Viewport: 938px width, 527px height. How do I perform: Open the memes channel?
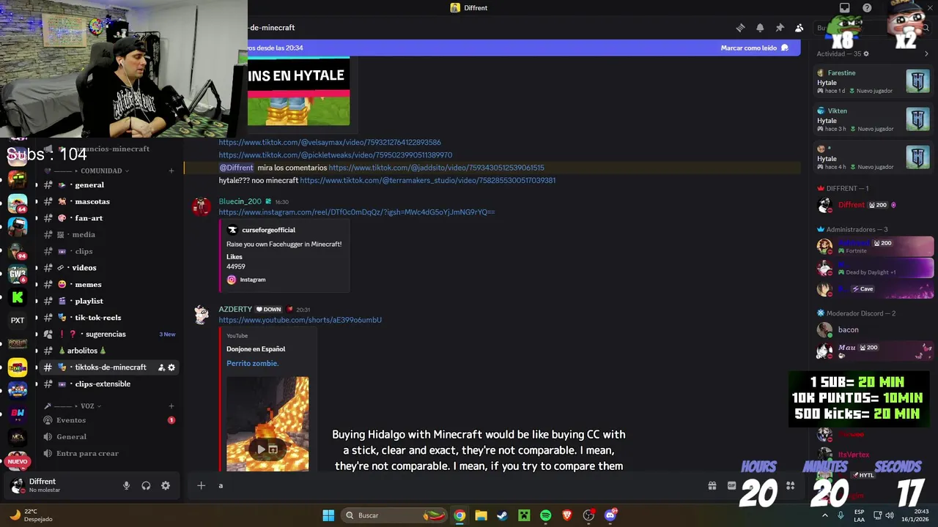click(x=110, y=285)
